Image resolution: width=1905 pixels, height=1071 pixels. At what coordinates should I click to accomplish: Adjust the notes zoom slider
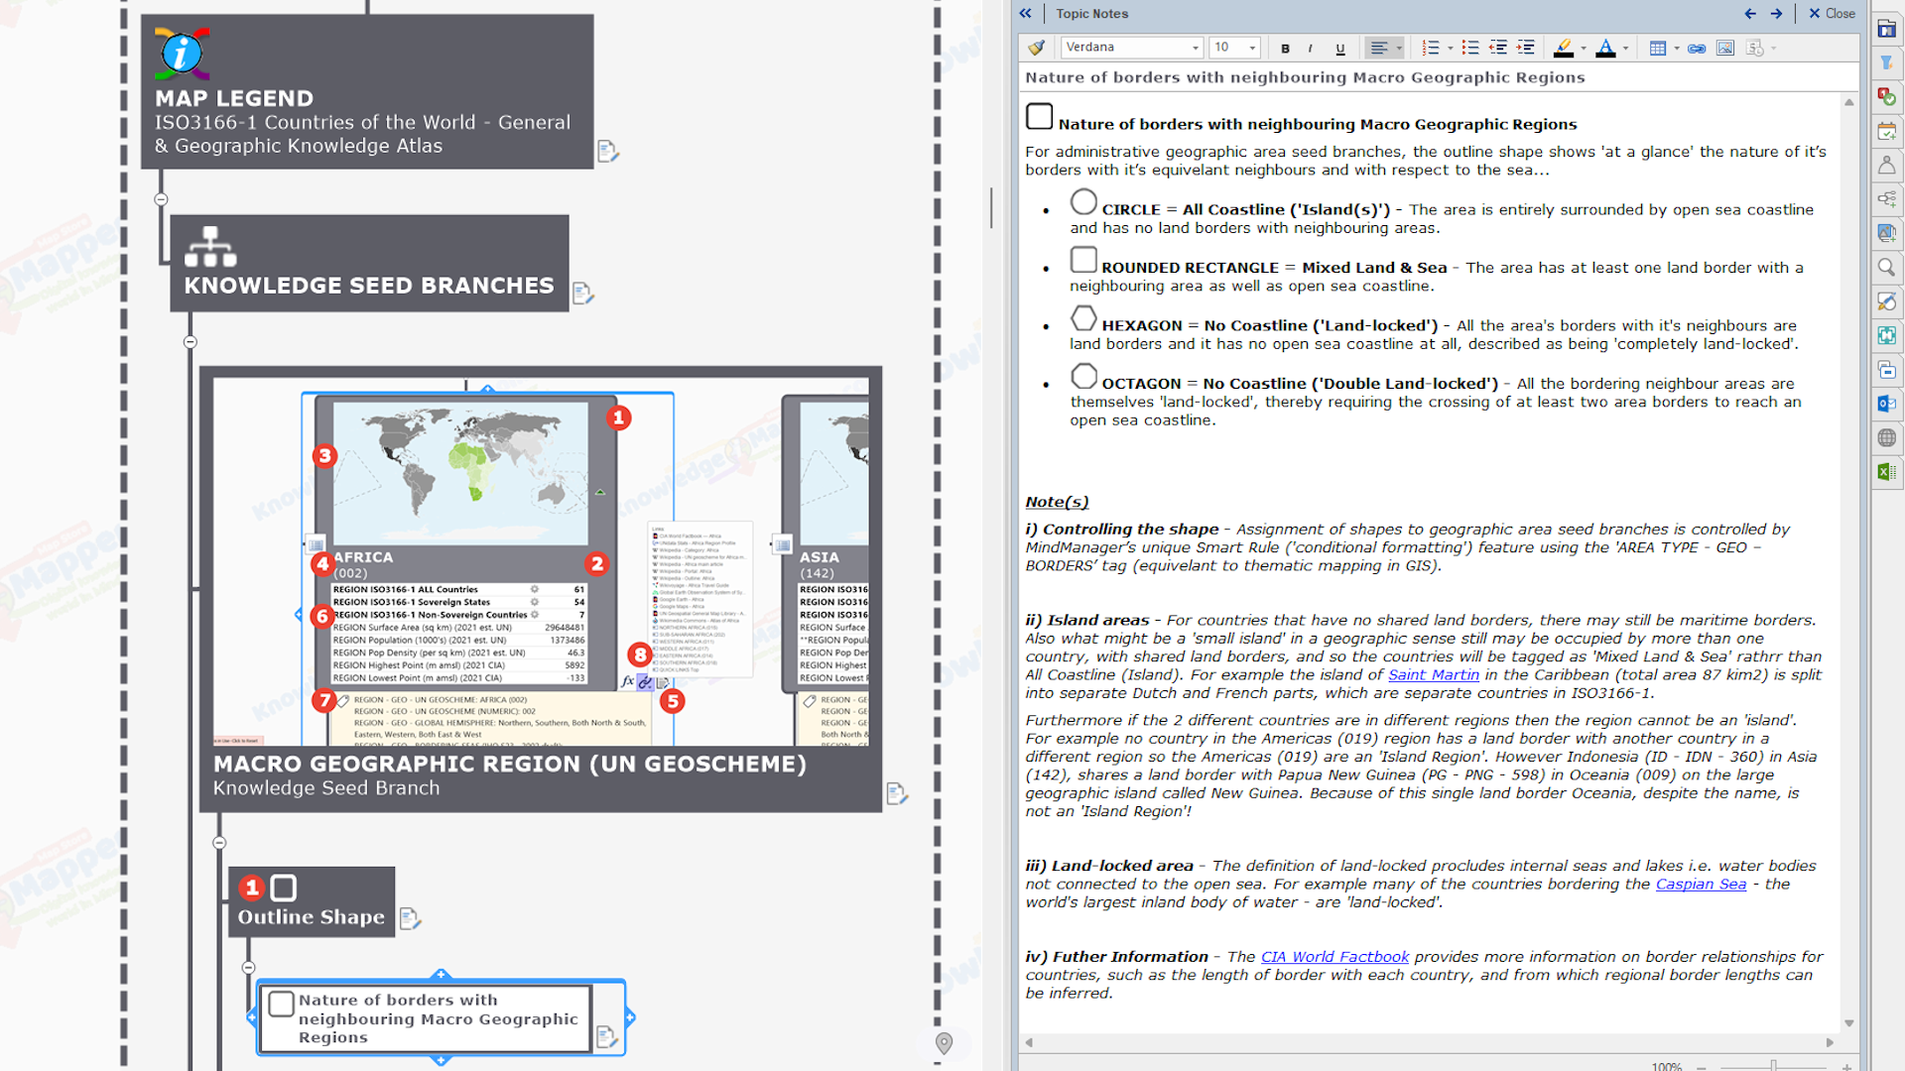(1773, 1066)
